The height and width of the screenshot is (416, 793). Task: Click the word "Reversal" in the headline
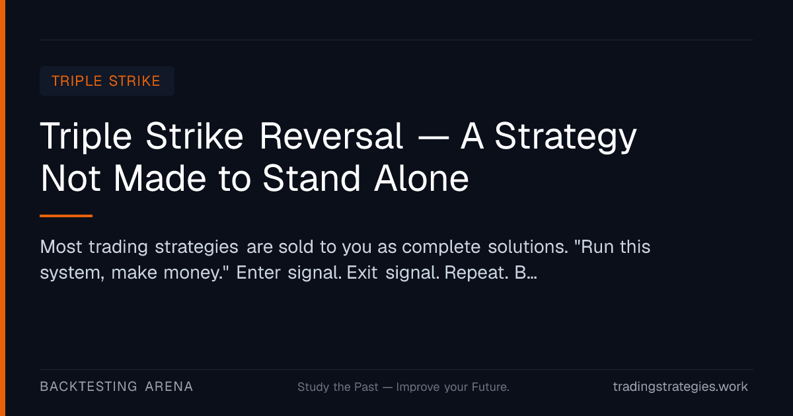(331, 137)
